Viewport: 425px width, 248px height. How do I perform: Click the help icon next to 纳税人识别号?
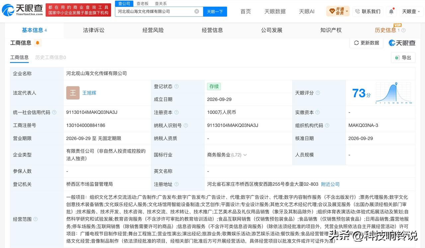[186, 125]
